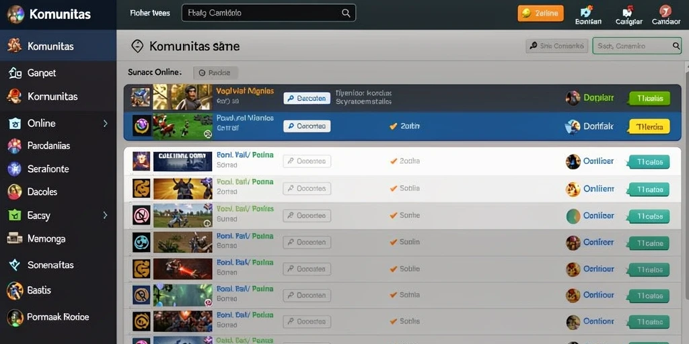689x344 pixels.
Task: Toggle the checkmark in the first white row
Action: click(x=394, y=161)
